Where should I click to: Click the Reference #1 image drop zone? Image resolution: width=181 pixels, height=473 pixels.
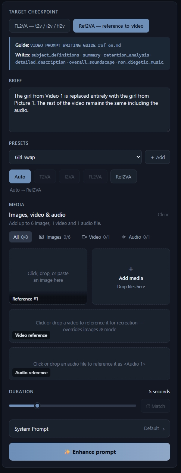pyautogui.click(x=48, y=277)
